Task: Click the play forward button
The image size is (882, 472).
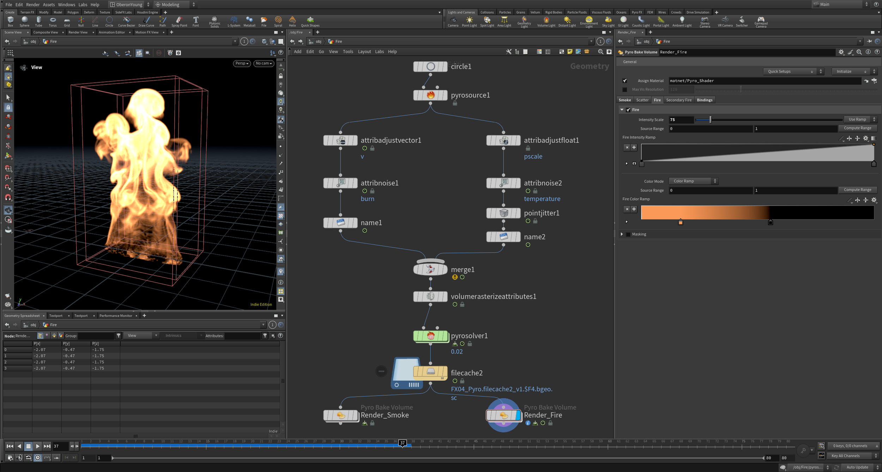Action: [x=38, y=446]
